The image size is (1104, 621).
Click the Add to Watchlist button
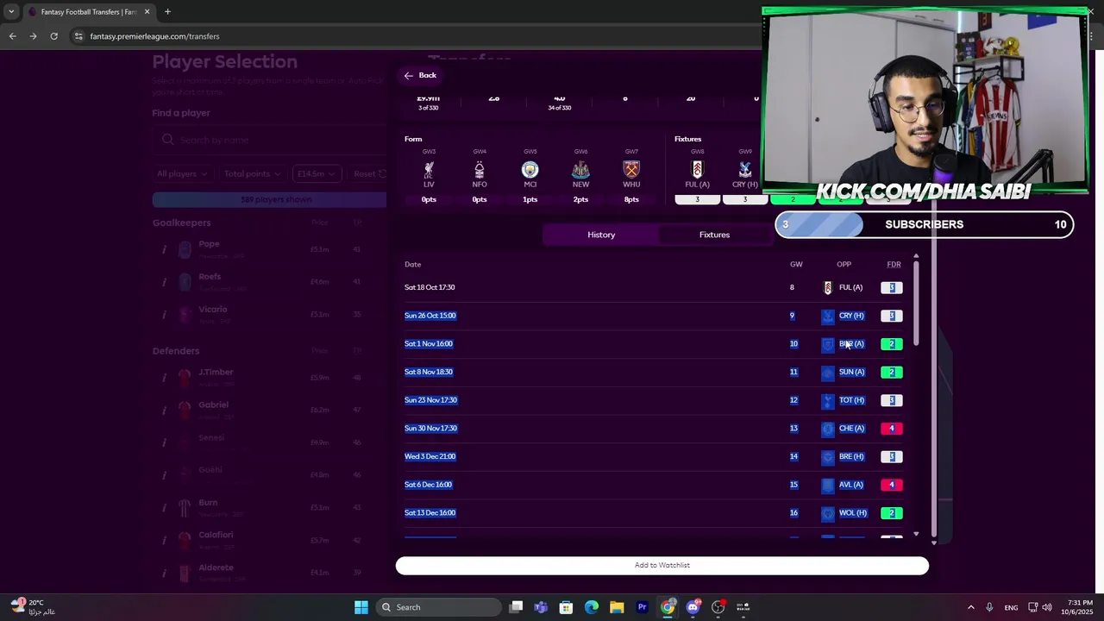(662, 566)
